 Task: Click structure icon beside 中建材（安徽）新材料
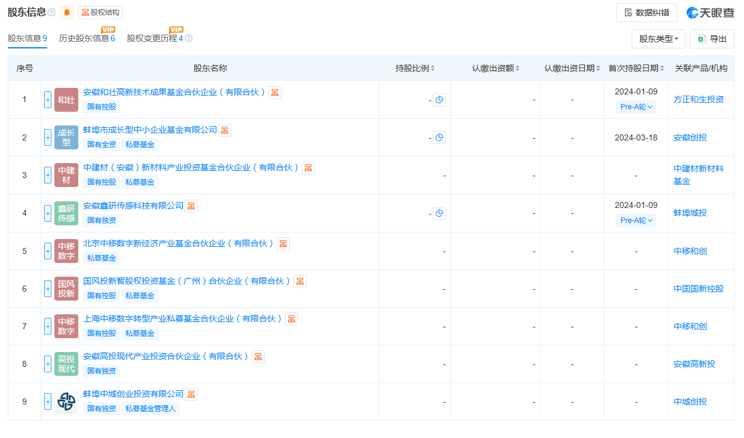tap(308, 168)
